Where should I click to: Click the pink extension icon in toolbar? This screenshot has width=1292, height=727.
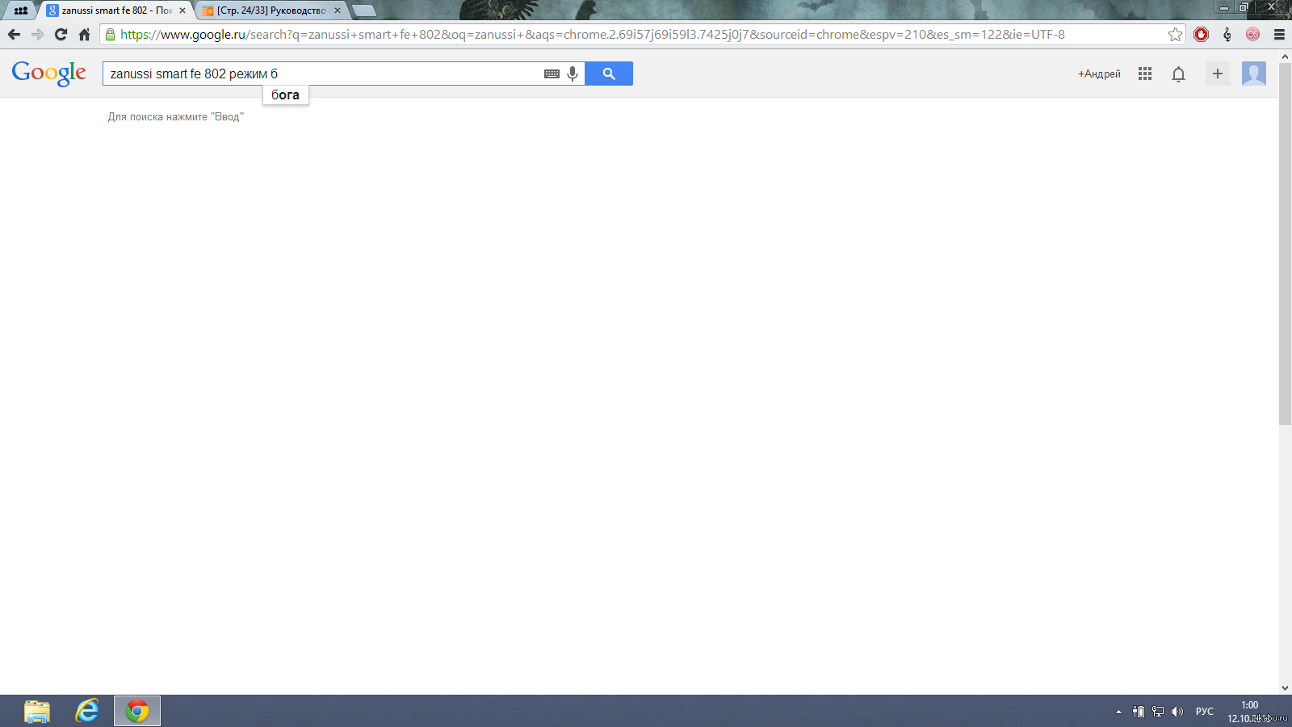click(x=1253, y=35)
